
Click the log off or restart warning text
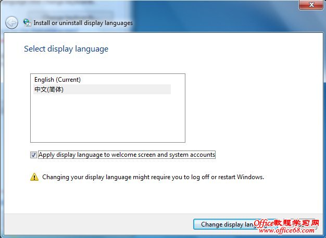tap(153, 177)
